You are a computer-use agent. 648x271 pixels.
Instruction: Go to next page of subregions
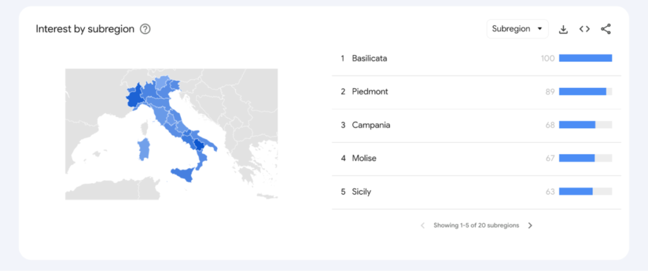pos(530,226)
